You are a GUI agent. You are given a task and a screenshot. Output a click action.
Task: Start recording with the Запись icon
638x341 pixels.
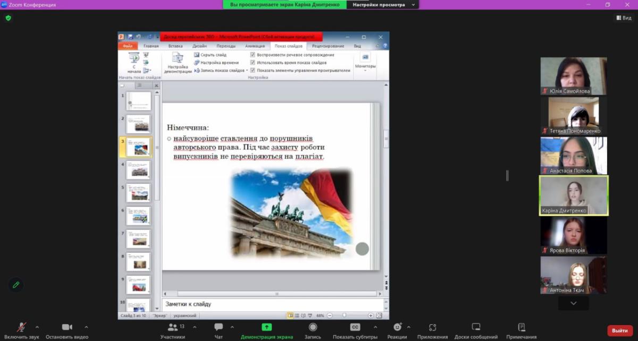pyautogui.click(x=313, y=327)
